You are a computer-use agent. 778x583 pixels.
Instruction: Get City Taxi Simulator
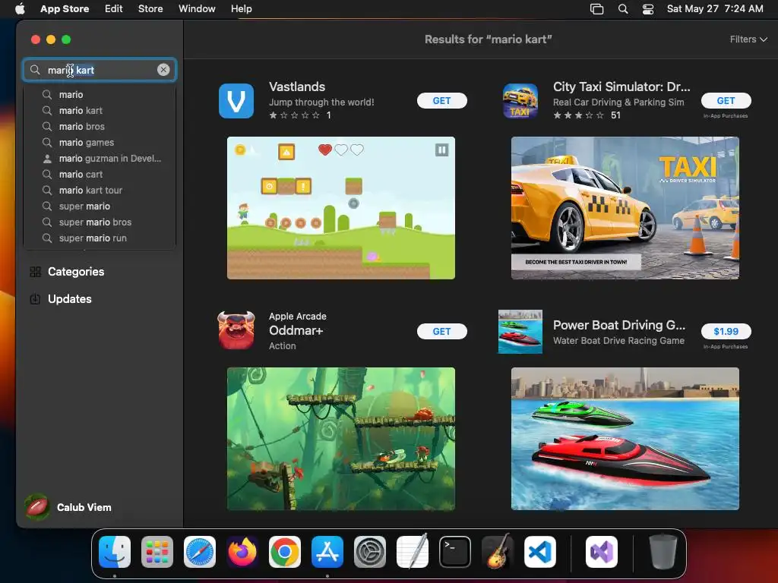click(x=726, y=101)
